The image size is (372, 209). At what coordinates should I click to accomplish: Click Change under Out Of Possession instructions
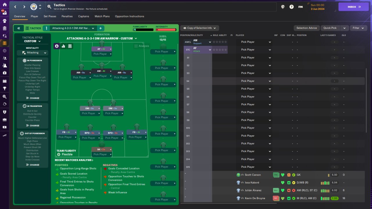(33, 165)
